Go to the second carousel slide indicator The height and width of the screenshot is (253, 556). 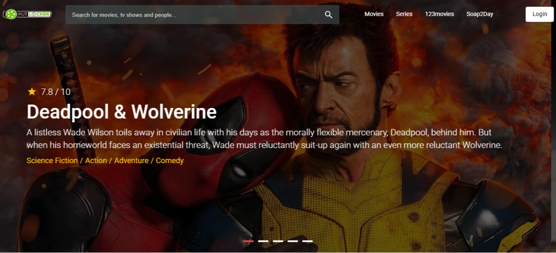click(x=263, y=241)
